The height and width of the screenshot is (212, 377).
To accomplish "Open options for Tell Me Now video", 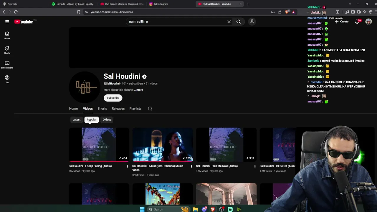I will tap(255, 167).
